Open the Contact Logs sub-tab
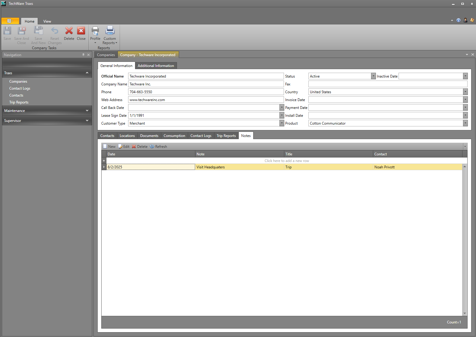This screenshot has height=337, width=476. coord(201,136)
